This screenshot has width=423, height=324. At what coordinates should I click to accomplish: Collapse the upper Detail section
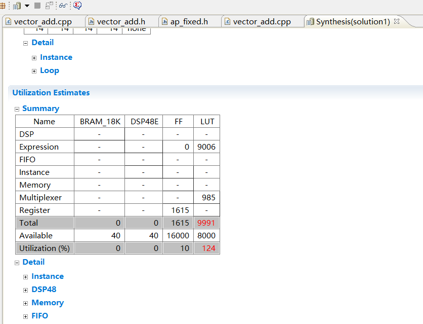coord(26,43)
